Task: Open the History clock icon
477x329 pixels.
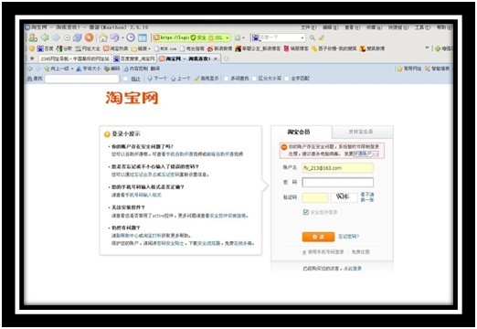Action: pyautogui.click(x=131, y=37)
